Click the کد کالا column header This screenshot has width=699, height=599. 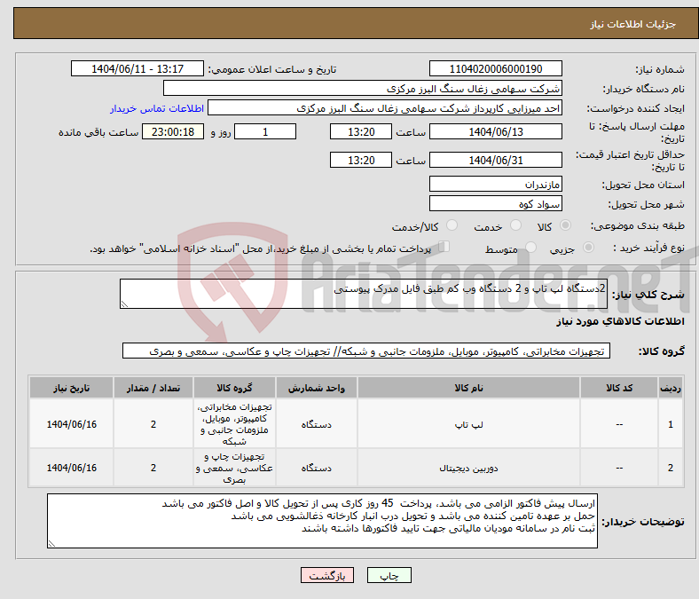tap(619, 388)
